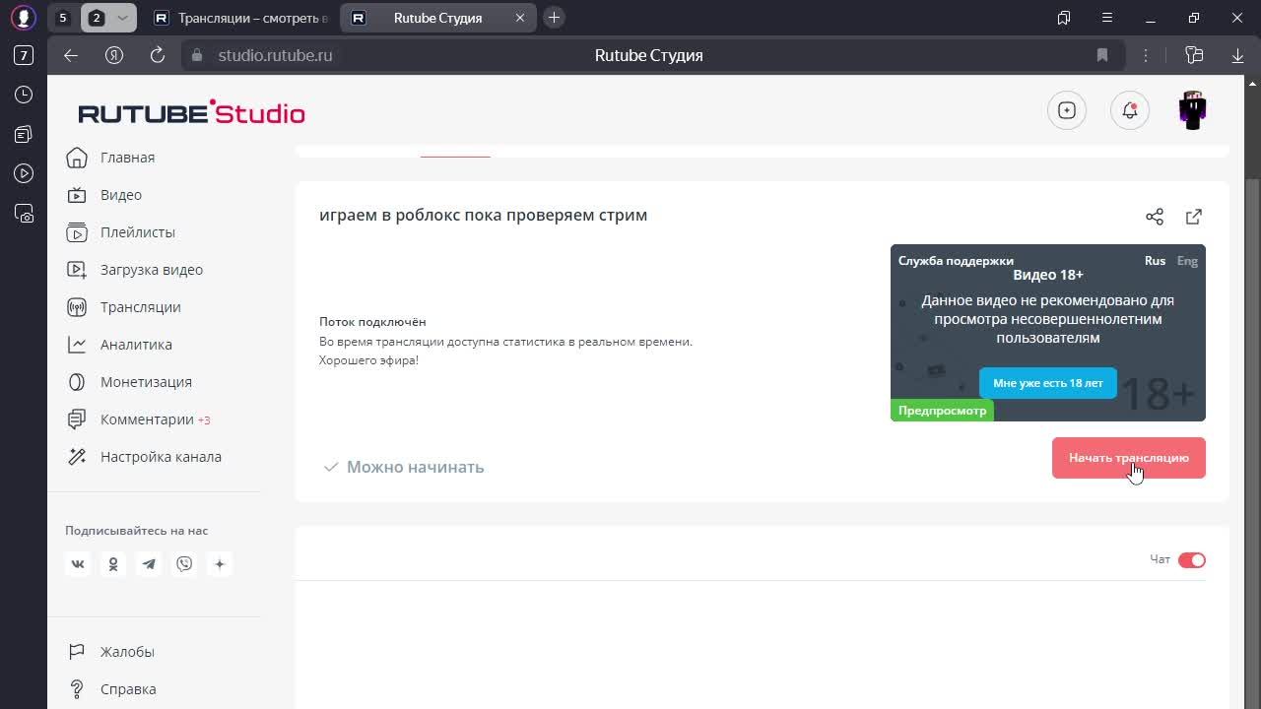The width and height of the screenshot is (1261, 709).
Task: Open the tab manager icon
Action: point(1064,18)
